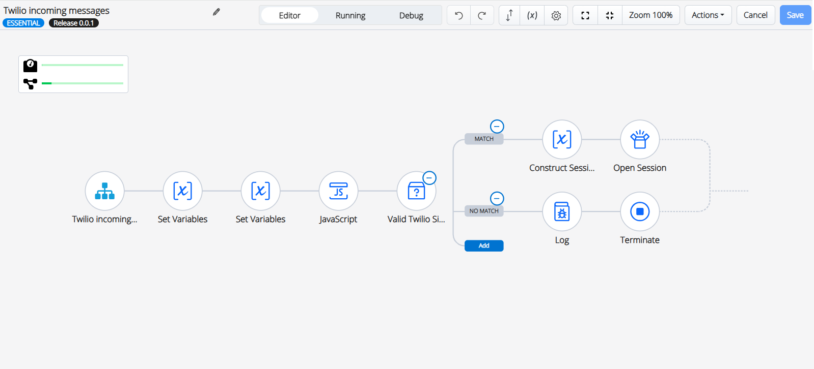This screenshot has width=814, height=369.
Task: Click the blue Add branch button
Action: tap(484, 245)
